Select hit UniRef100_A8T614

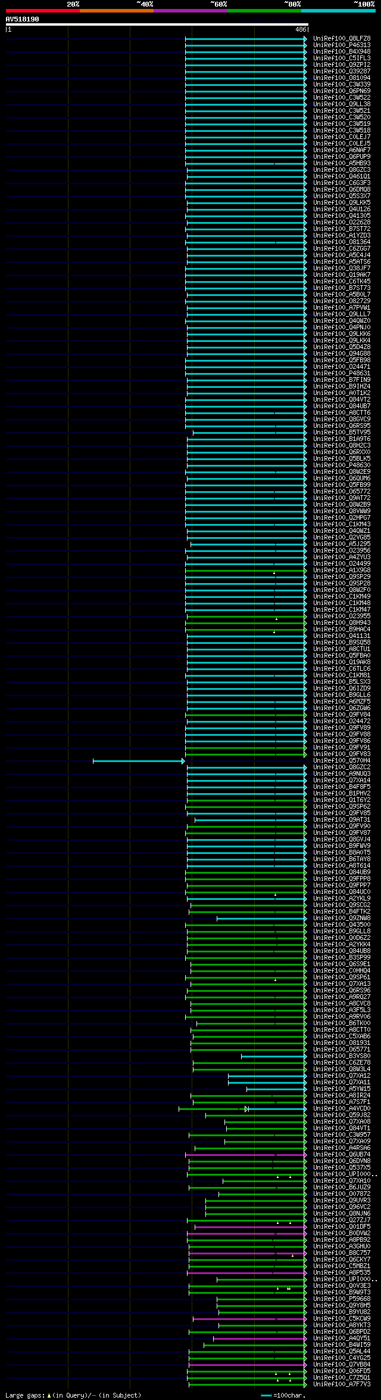tap(342, 866)
